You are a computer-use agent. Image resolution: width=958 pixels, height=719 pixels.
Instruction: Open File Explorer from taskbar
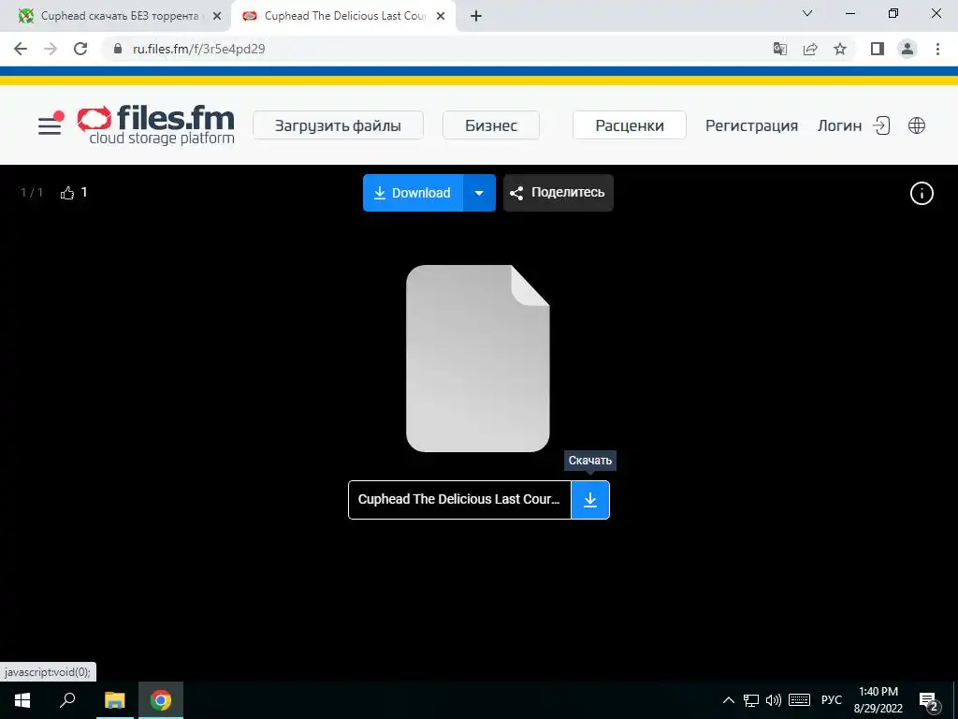pos(114,700)
